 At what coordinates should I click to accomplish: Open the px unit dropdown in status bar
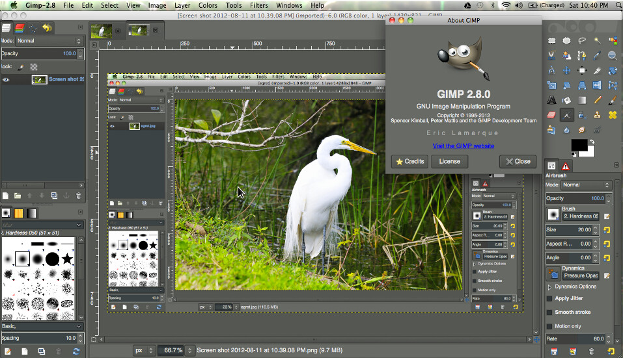pos(144,350)
